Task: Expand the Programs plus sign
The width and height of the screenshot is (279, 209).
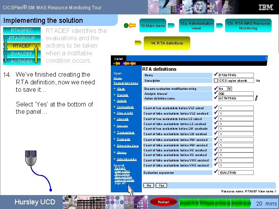Action: point(114,139)
